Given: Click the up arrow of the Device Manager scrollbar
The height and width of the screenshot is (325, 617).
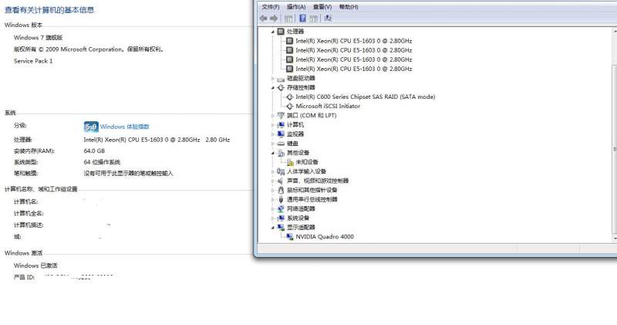Looking at the screenshot, I should pyautogui.click(x=615, y=30).
